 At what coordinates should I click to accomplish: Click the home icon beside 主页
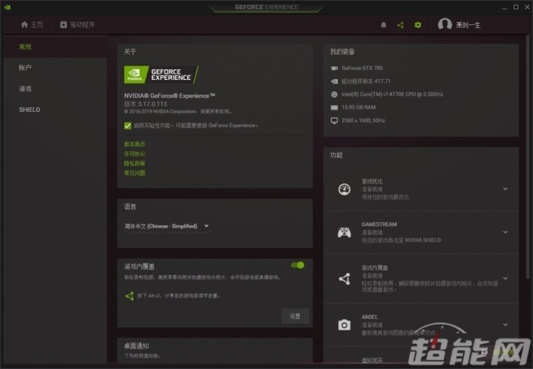[x=24, y=24]
